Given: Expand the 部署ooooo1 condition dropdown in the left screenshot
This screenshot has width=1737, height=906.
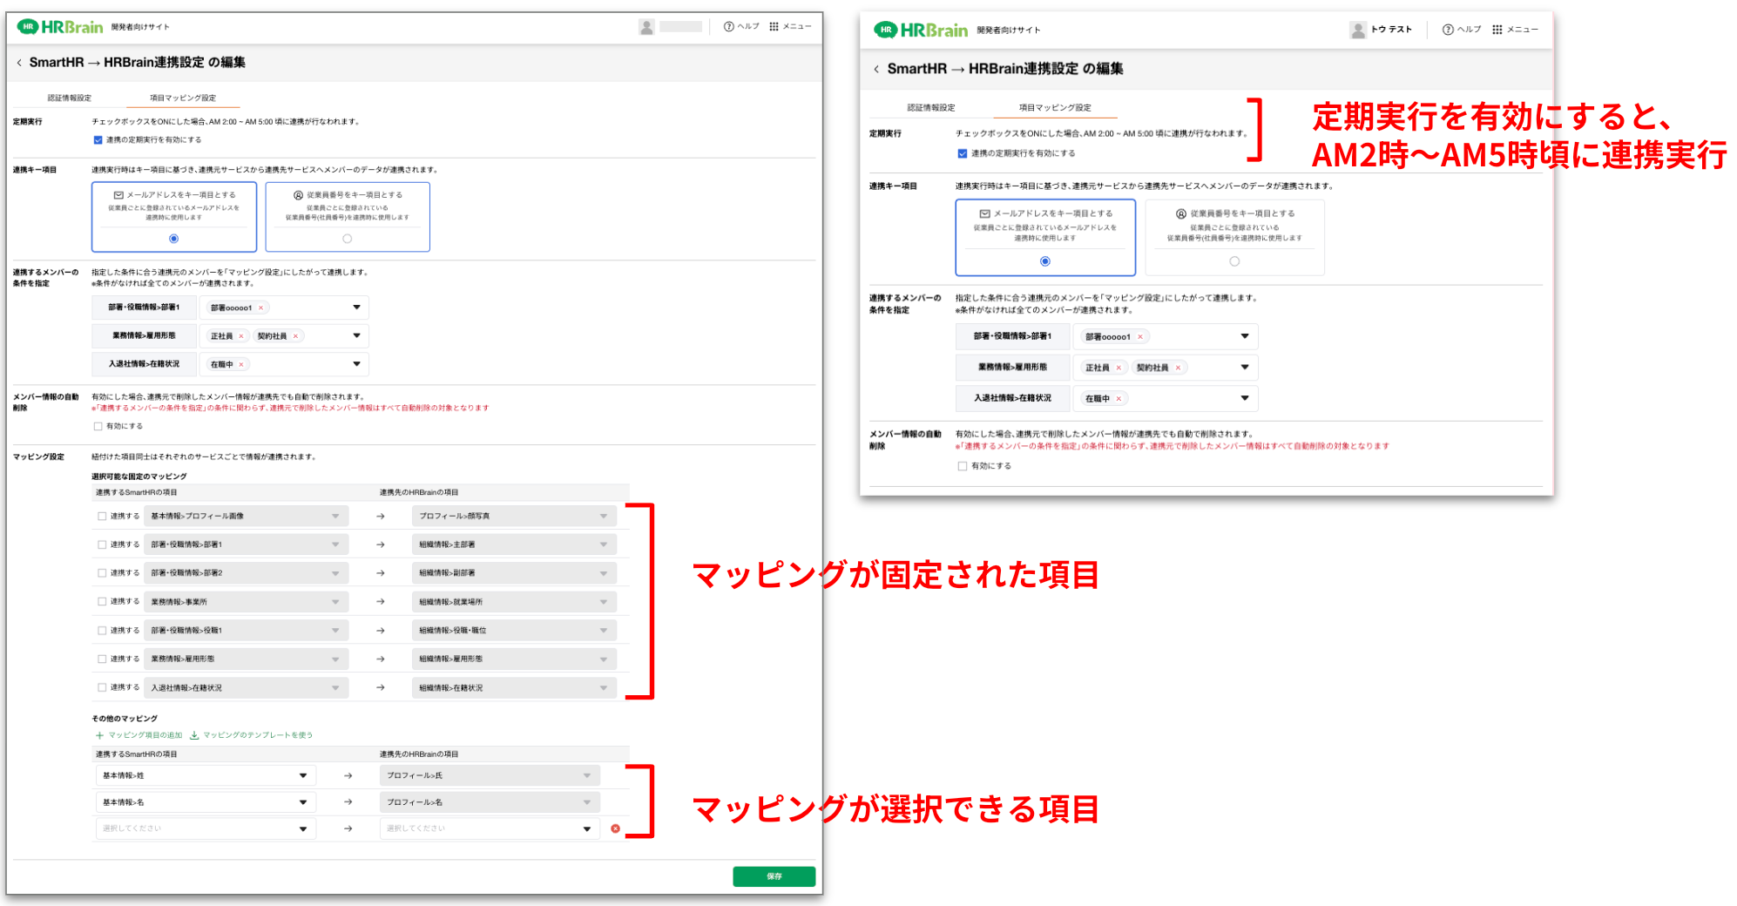Looking at the screenshot, I should pos(356,308).
